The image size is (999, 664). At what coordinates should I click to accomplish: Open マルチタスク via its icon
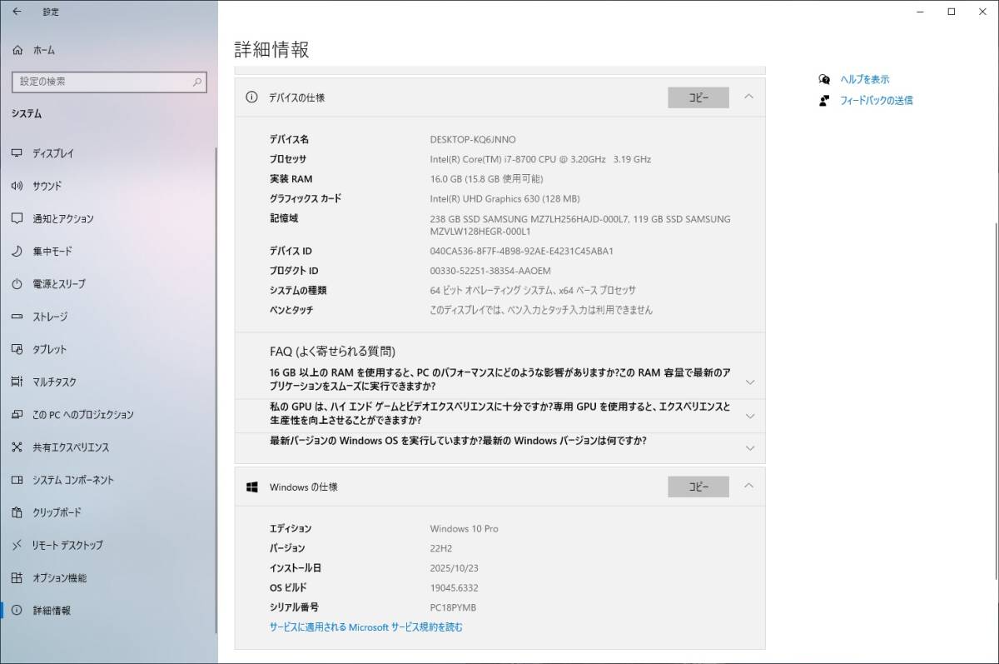pyautogui.click(x=17, y=382)
